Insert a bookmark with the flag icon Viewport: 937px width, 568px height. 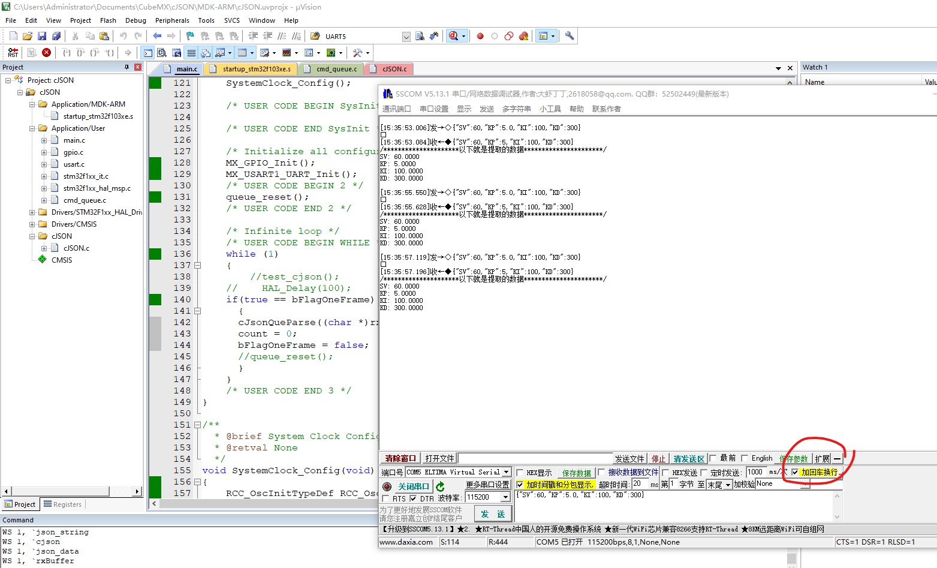[190, 36]
